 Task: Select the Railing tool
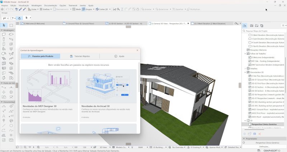coord(11,59)
